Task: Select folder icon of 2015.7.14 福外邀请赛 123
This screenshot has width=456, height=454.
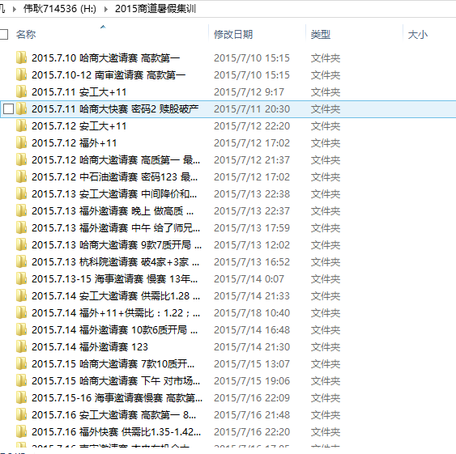Action: 22,346
